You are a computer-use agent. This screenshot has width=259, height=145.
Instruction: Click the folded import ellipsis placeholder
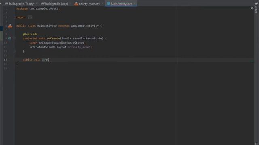[x=30, y=17]
